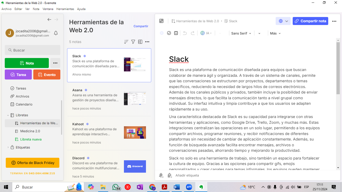Viewport: 342px width, 192px height.
Task: Collapse the Libretas section
Action: click(x=8, y=115)
